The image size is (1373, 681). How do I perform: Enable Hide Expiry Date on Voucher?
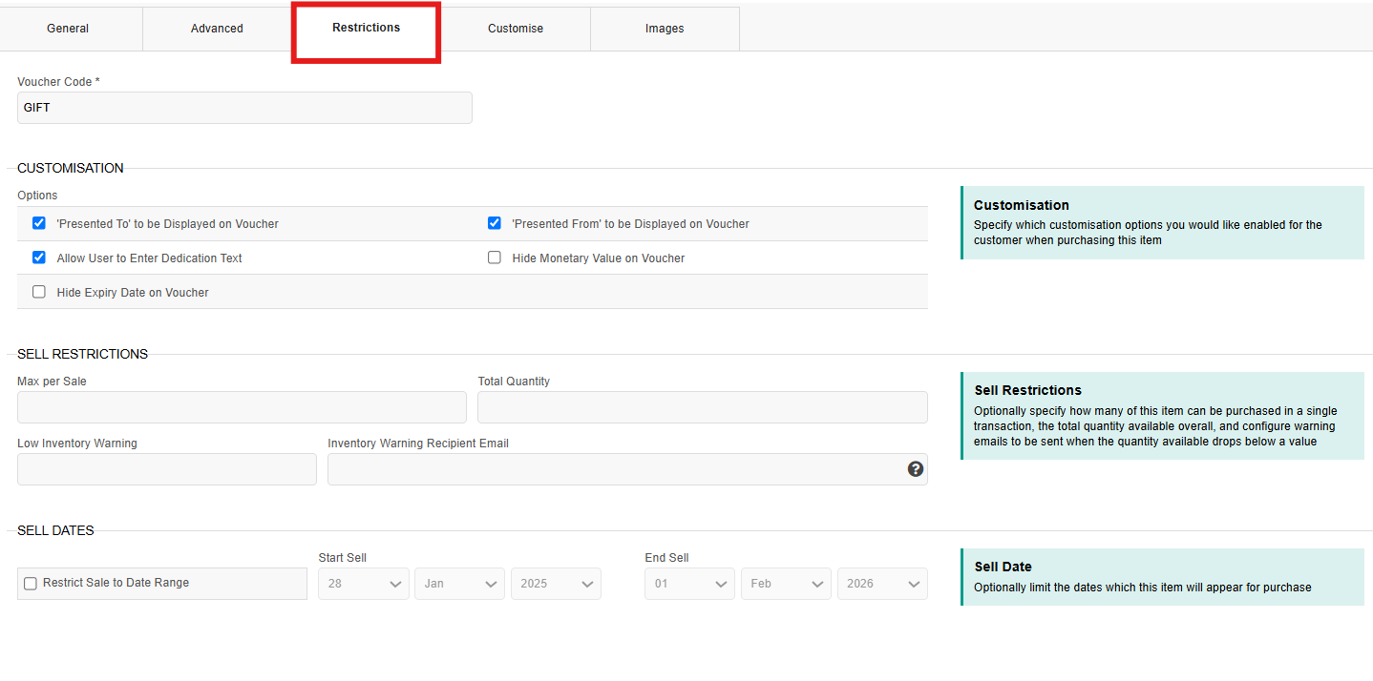(x=39, y=292)
